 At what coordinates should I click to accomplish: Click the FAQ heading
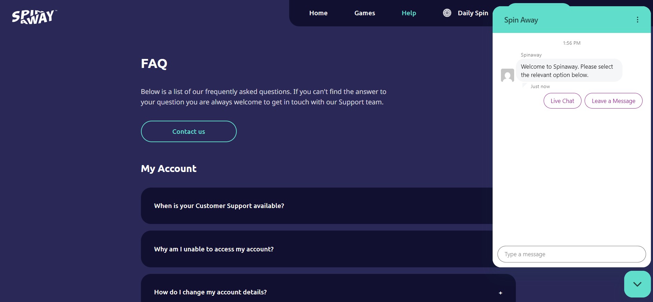154,64
